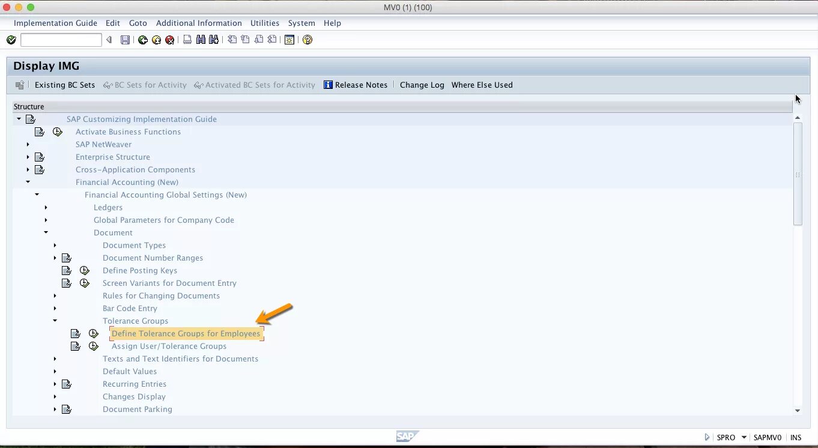Open documentation icon for Define Posting Keys

point(67,271)
